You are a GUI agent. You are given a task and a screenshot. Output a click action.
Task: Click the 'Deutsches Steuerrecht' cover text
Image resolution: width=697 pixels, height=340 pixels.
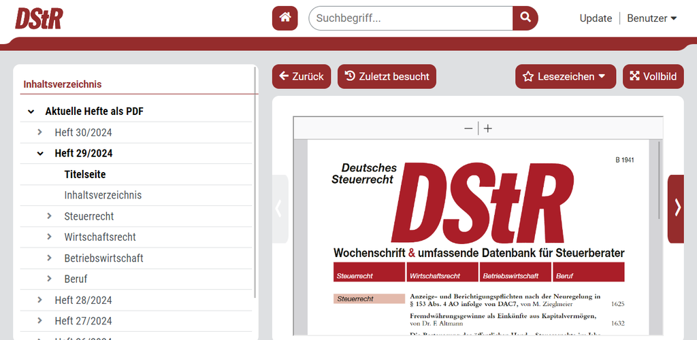[364, 173]
